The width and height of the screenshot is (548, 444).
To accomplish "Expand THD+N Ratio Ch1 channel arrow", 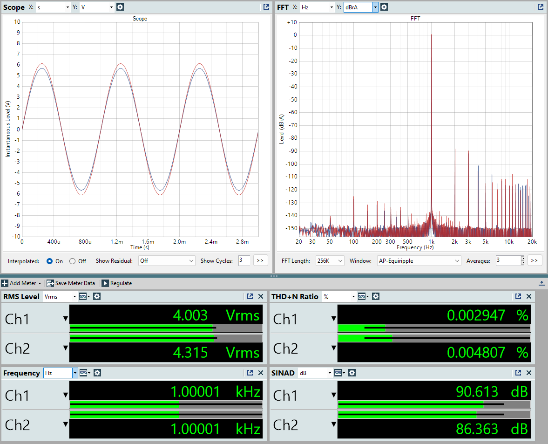I will pyautogui.click(x=334, y=319).
